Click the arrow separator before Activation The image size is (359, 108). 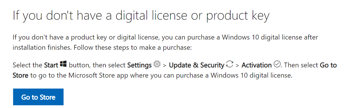tap(237, 65)
